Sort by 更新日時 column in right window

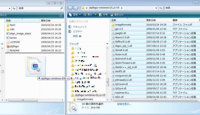coord(158,20)
